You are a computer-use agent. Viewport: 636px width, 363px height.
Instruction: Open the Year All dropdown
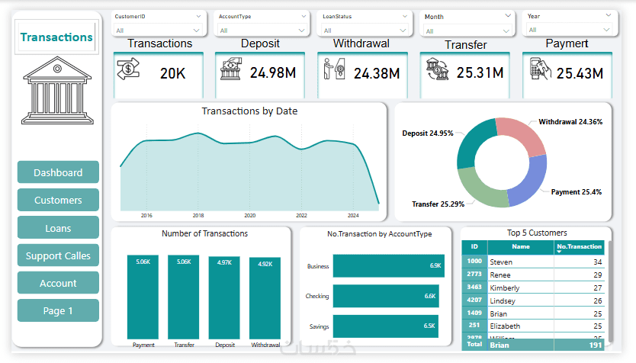click(569, 30)
